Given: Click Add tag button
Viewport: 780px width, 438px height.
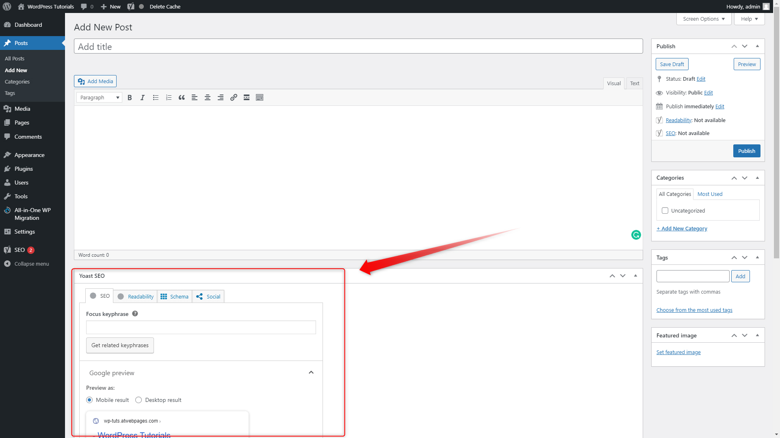Looking at the screenshot, I should pyautogui.click(x=740, y=276).
